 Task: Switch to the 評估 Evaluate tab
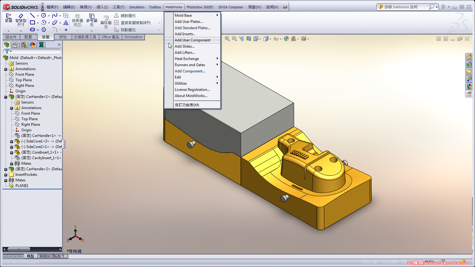63,37
